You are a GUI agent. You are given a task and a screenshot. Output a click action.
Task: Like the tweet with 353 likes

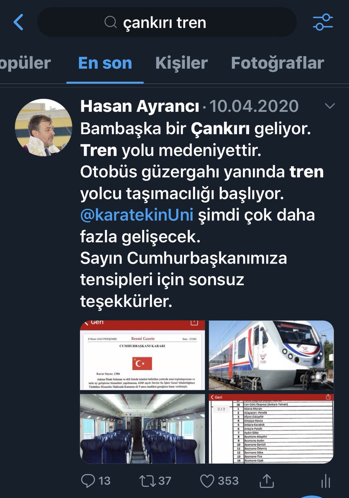pyautogui.click(x=207, y=481)
